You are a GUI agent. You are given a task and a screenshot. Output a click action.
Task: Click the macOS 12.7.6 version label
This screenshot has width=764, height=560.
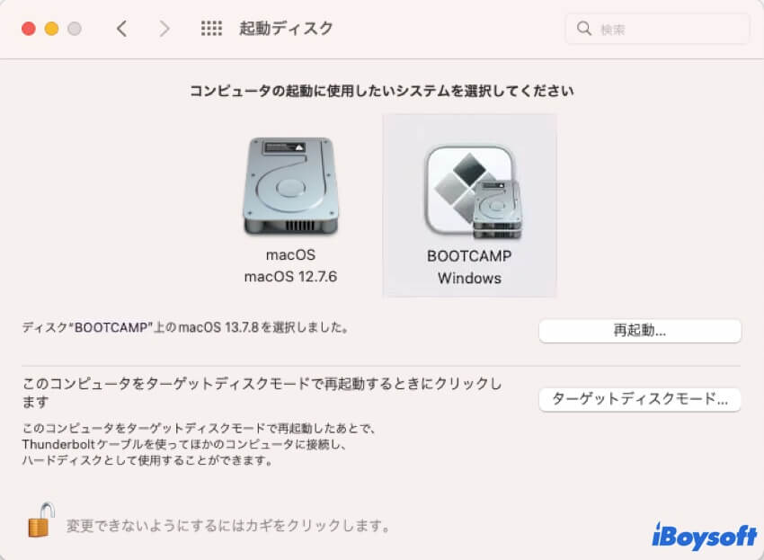click(290, 277)
